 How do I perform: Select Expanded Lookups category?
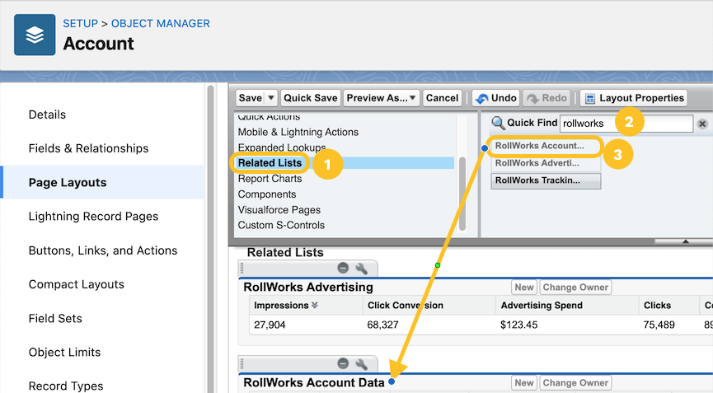point(282,147)
